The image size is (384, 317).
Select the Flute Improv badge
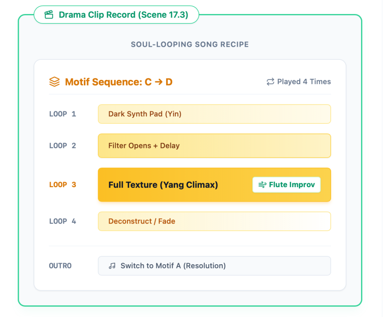tap(287, 184)
